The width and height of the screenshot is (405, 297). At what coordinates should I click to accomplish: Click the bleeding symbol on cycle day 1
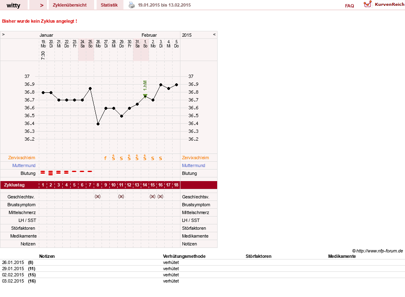click(43, 172)
